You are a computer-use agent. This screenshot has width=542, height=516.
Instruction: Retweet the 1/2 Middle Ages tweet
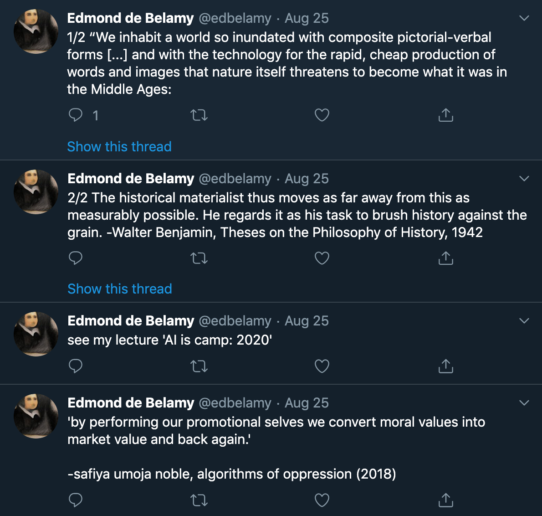pos(199,115)
